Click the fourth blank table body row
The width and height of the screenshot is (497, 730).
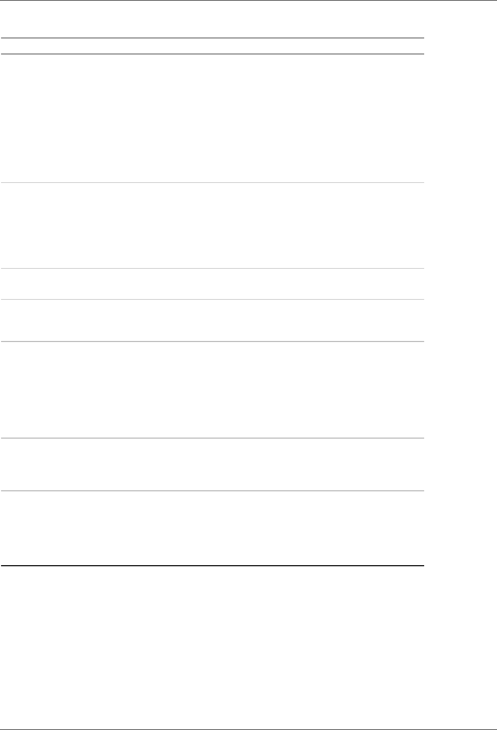[x=212, y=320]
